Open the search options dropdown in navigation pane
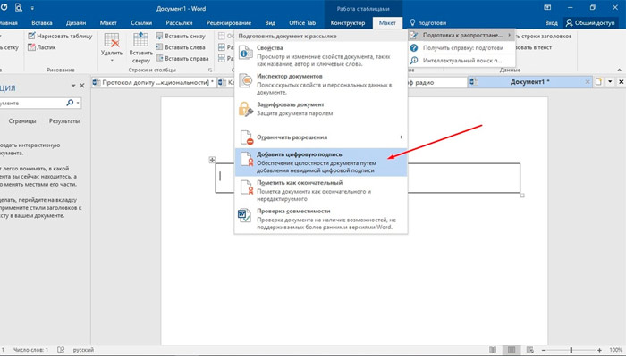Screen dimensions: 626x357 pos(78,103)
